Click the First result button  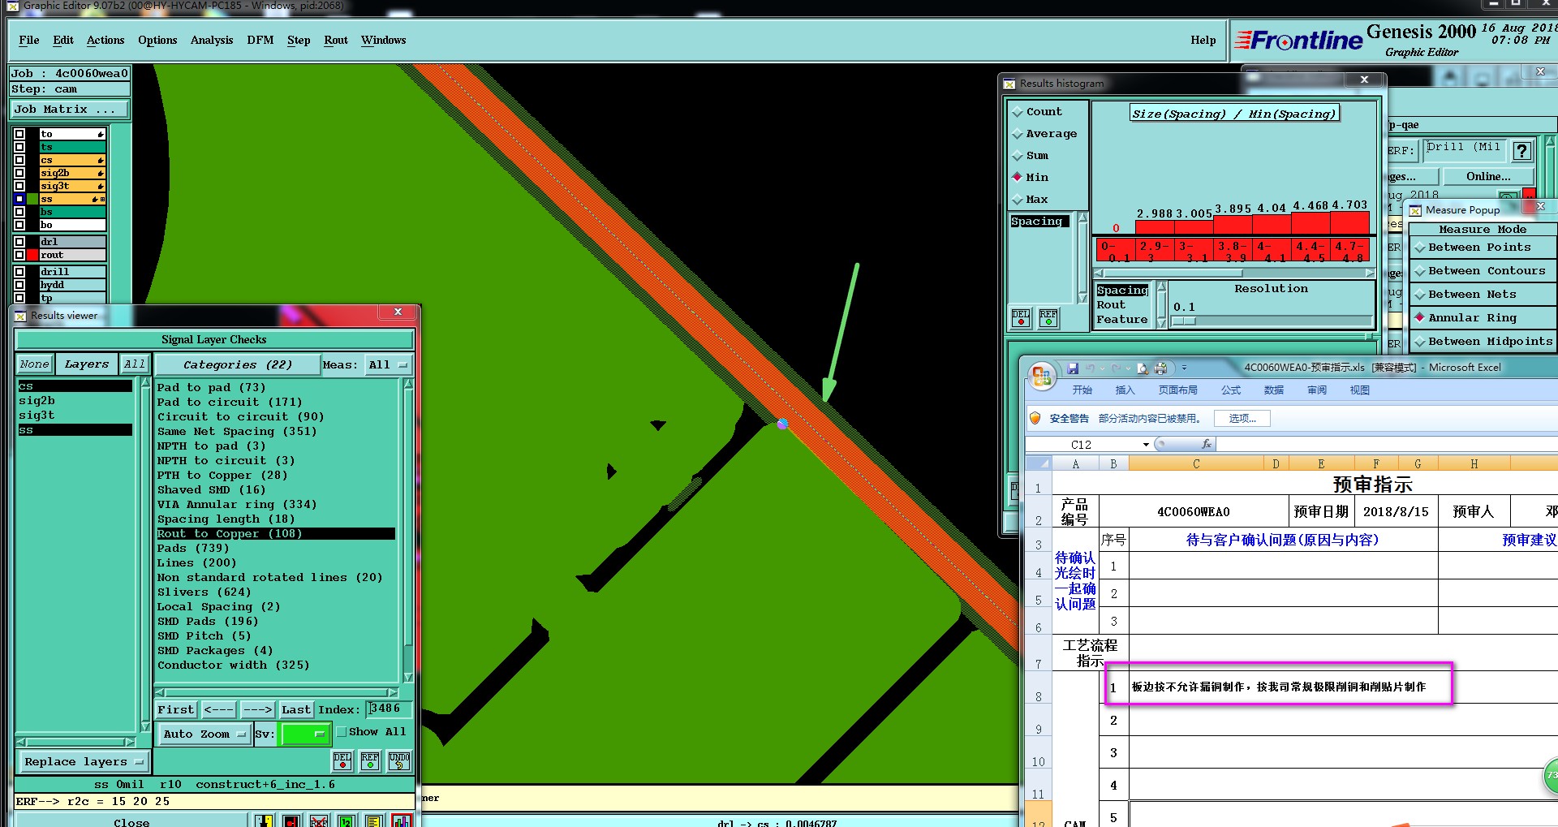176,710
